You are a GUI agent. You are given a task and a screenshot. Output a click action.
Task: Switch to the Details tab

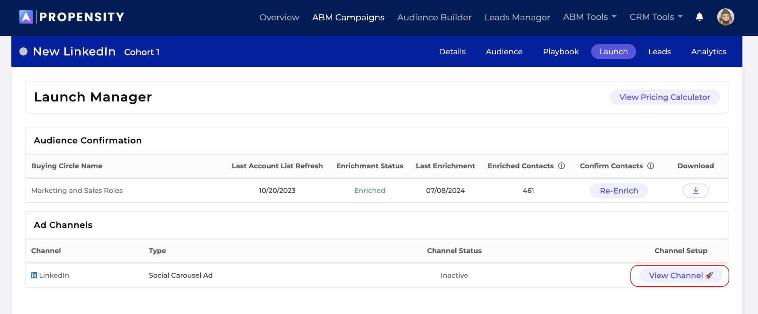tap(452, 52)
